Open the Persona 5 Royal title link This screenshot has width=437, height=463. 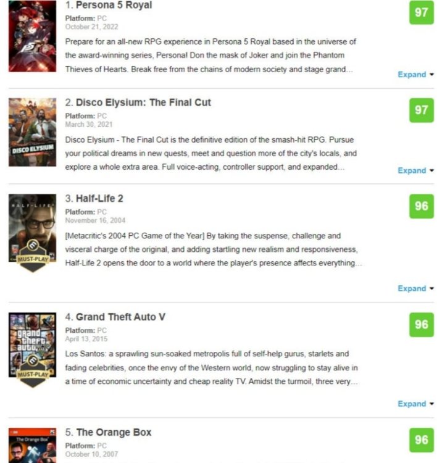point(114,5)
